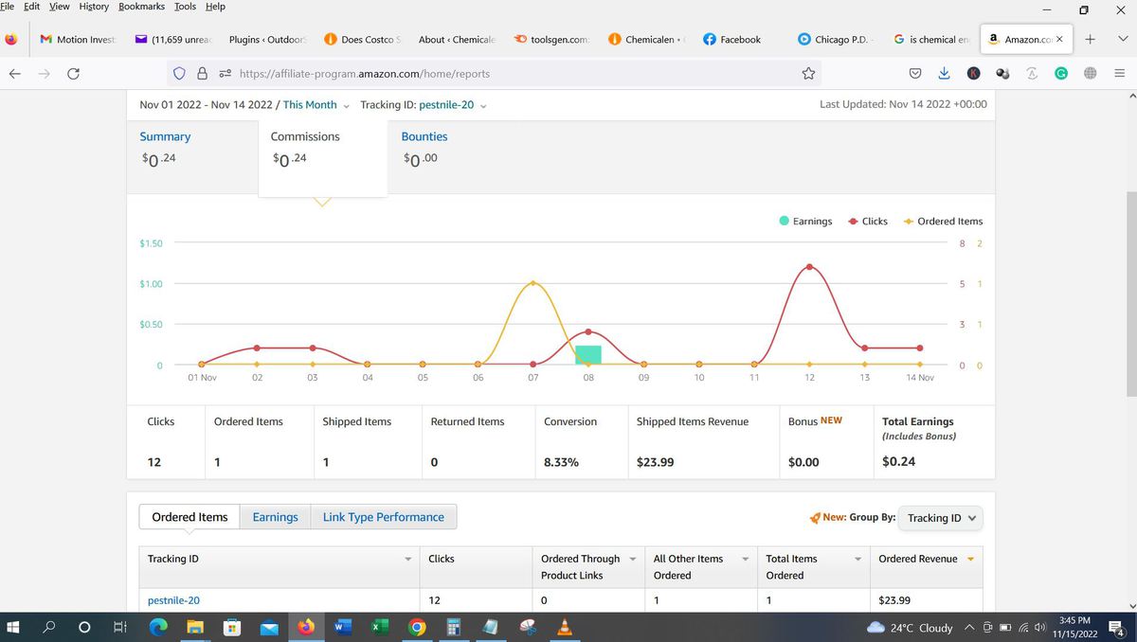The height and width of the screenshot is (642, 1137).
Task: Open the Firefox hamburger menu
Action: pyautogui.click(x=1119, y=73)
